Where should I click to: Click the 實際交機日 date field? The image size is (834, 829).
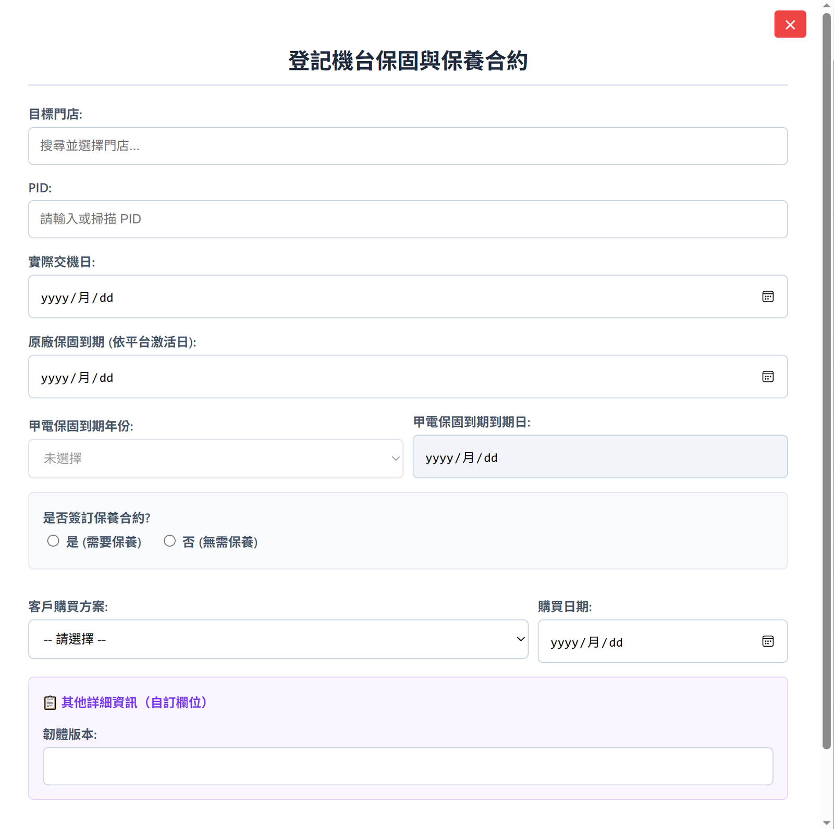click(x=408, y=296)
